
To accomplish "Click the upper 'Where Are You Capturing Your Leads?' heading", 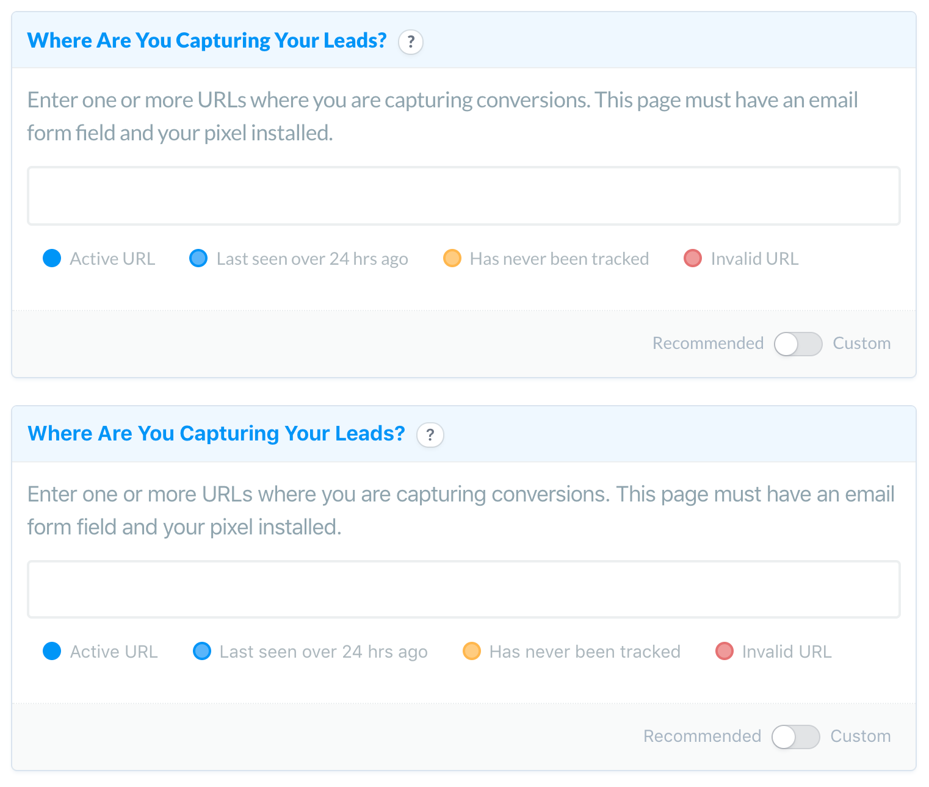I will pos(207,41).
